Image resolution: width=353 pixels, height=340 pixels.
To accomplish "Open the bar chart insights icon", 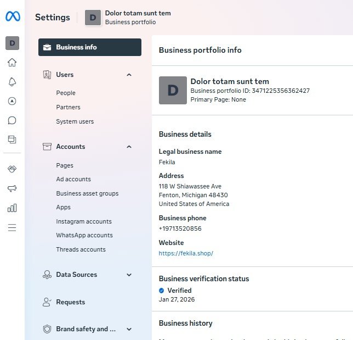I will tap(12, 208).
